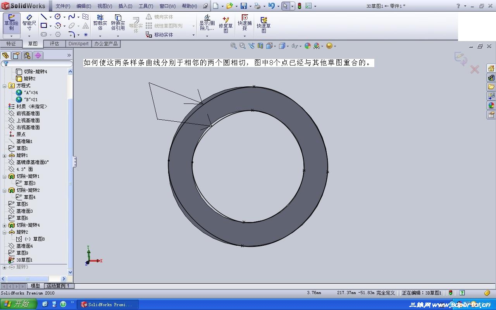Click the Move Entities (移动实体) icon
Screen dimensions: 496x310
[x=149, y=34]
